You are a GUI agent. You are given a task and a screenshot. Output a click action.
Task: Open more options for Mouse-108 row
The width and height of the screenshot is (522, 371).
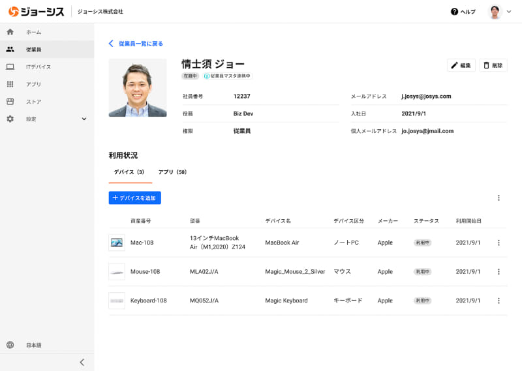pyautogui.click(x=499, y=271)
